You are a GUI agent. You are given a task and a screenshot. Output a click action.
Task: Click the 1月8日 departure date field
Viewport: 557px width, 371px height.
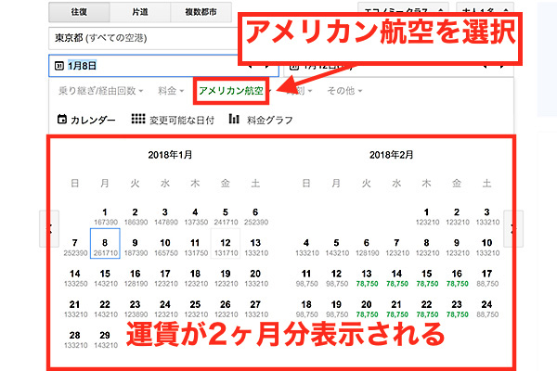[x=163, y=66]
